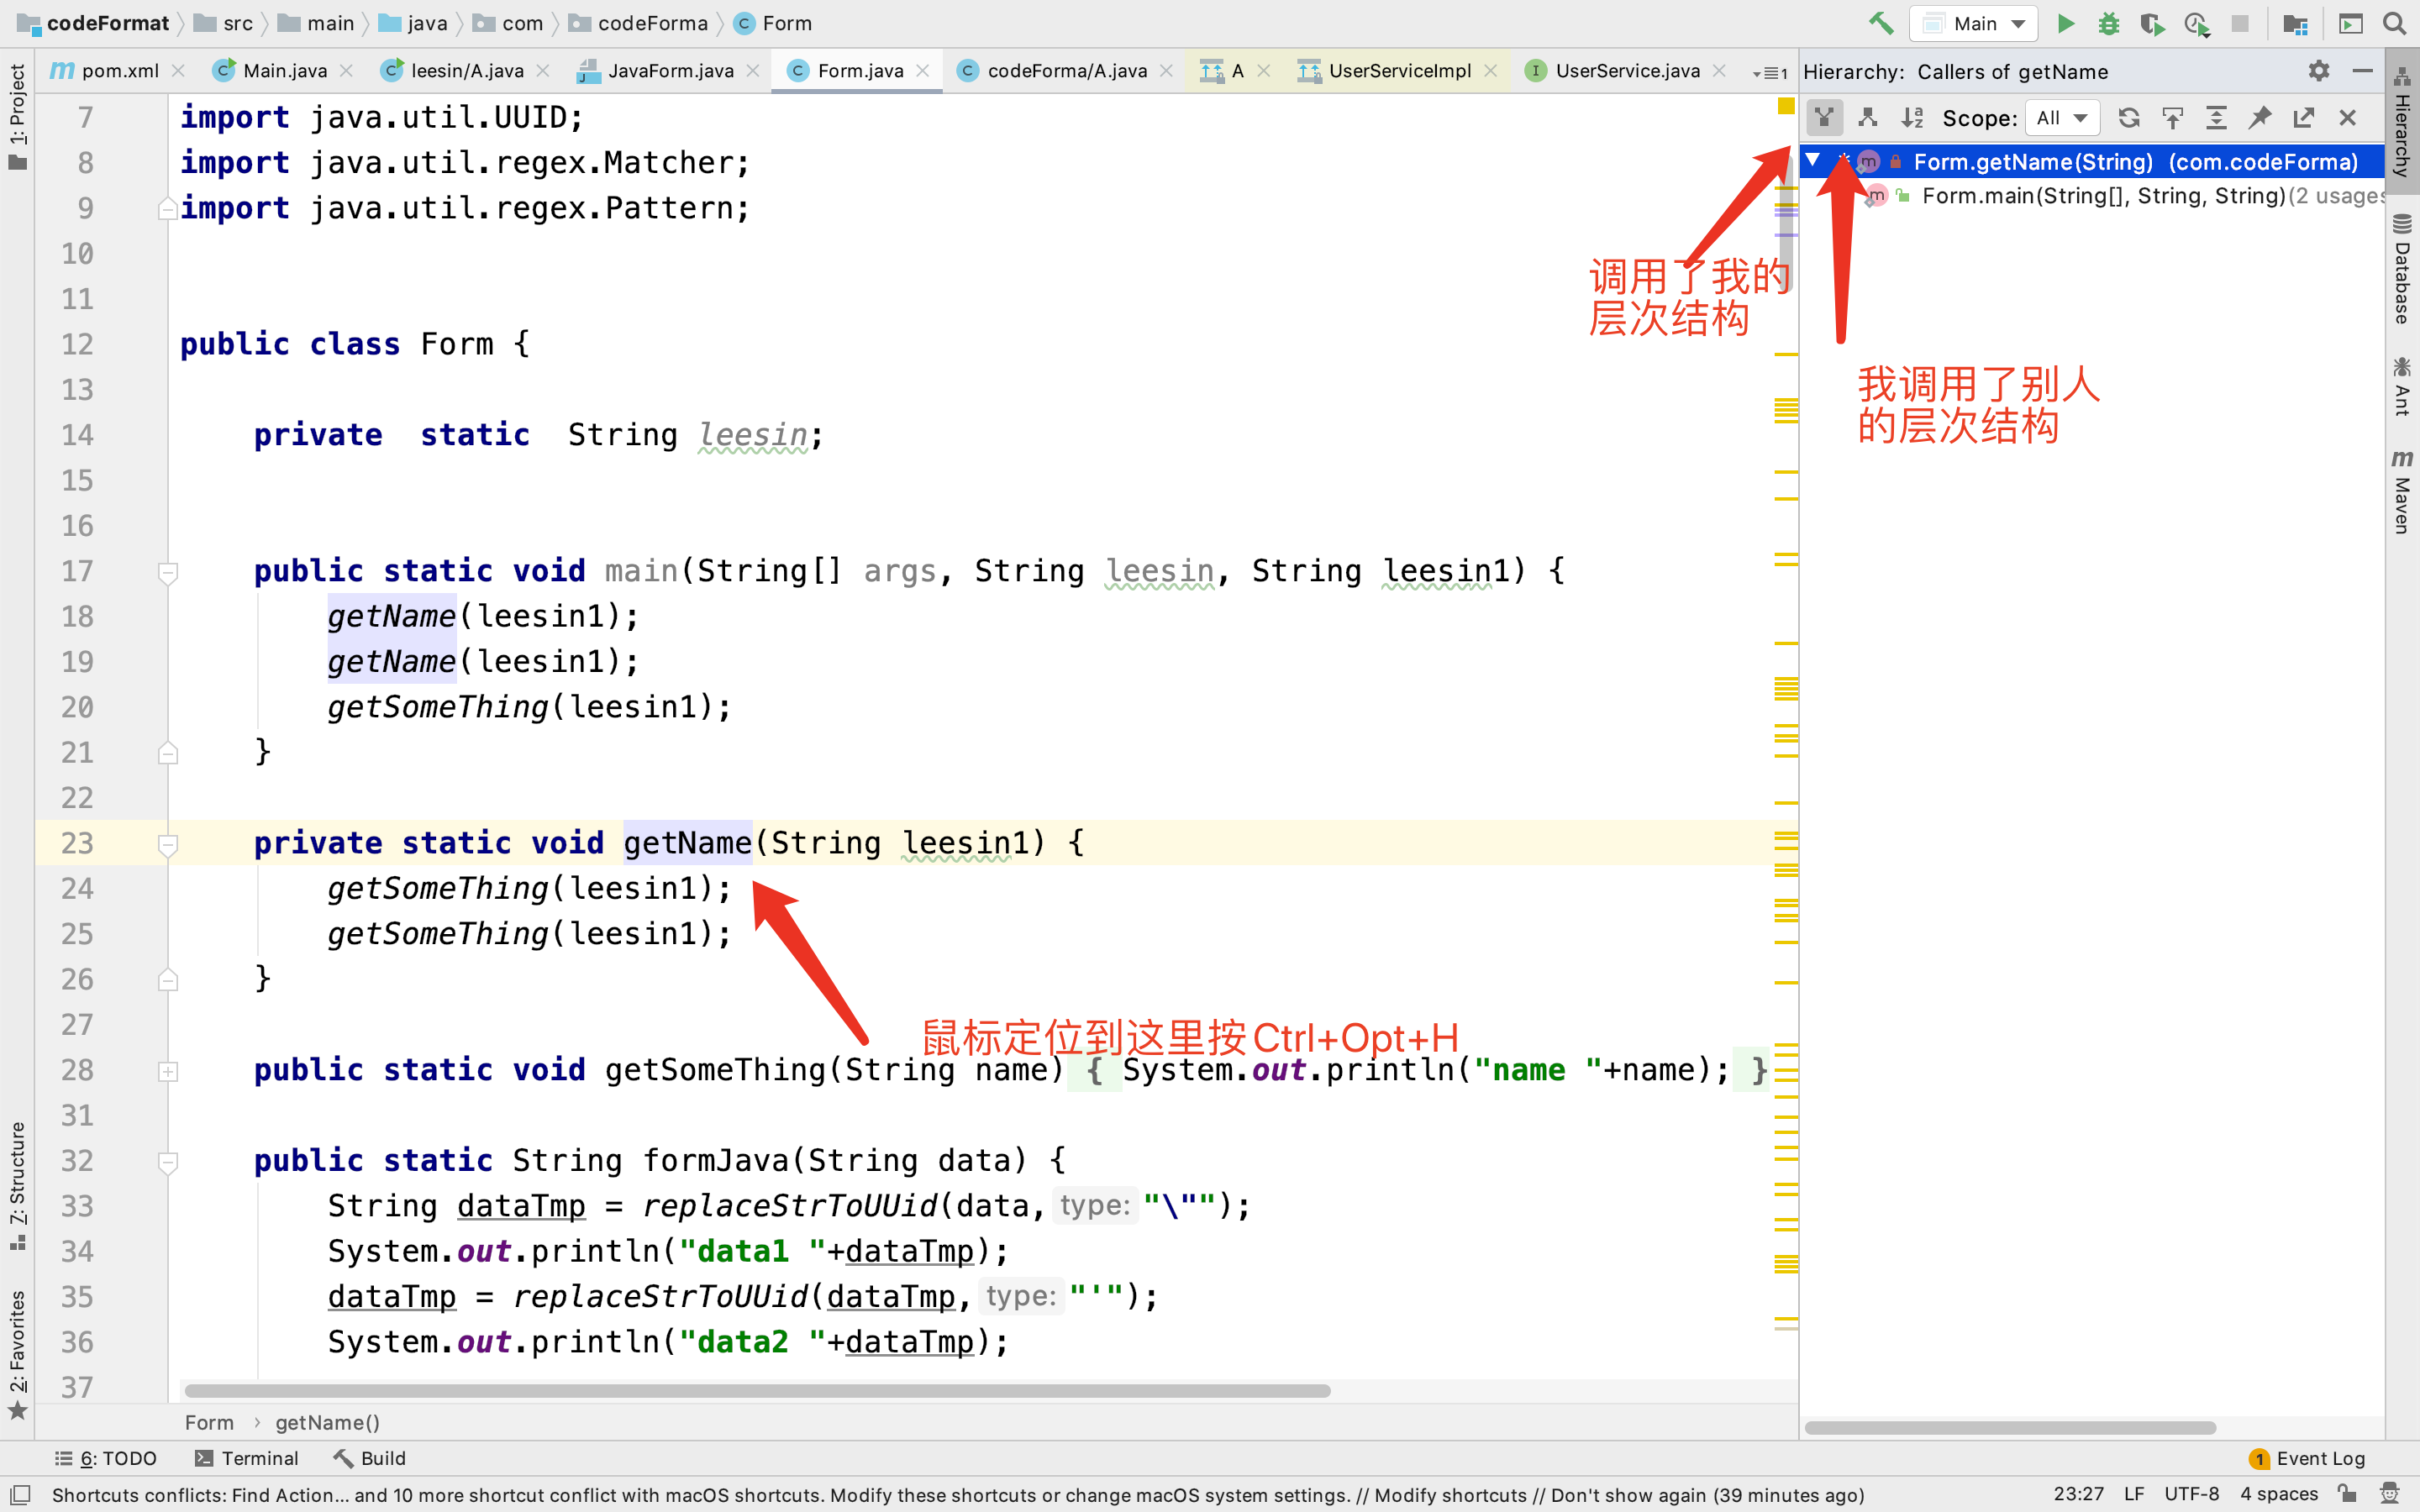Open Search Everywhere magnifier

[x=2394, y=23]
